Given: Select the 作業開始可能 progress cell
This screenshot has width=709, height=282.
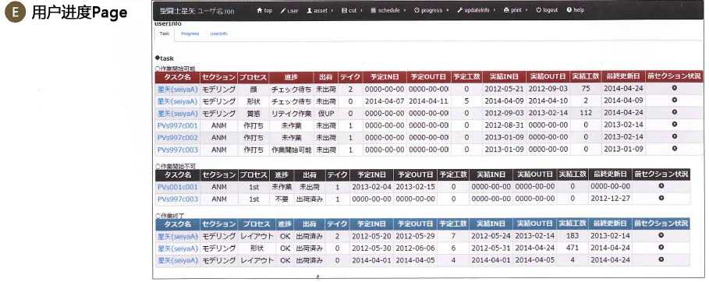Looking at the screenshot, I should tap(291, 149).
